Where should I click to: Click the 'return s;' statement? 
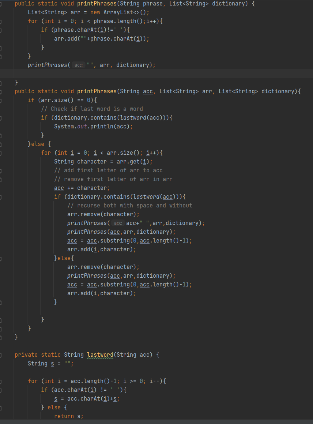(x=69, y=416)
